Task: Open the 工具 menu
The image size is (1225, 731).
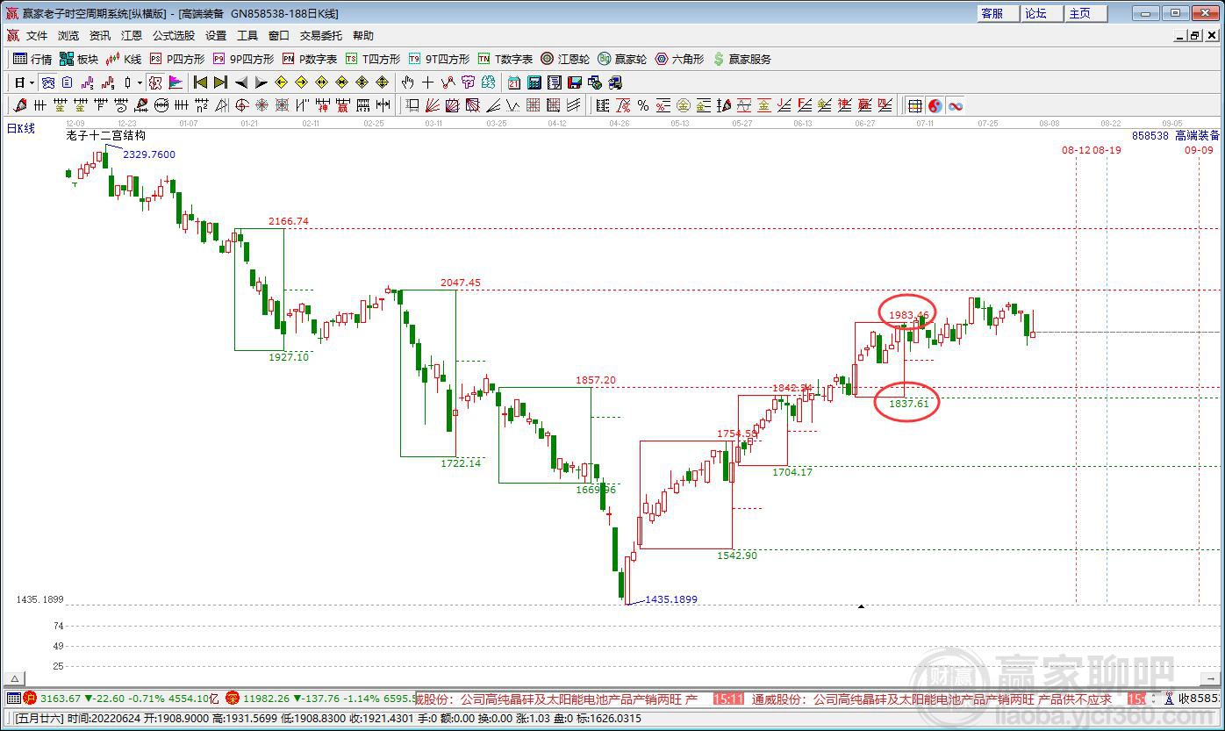Action: [247, 36]
